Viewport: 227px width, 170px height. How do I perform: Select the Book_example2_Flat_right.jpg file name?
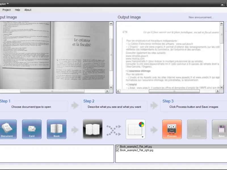[136, 150]
